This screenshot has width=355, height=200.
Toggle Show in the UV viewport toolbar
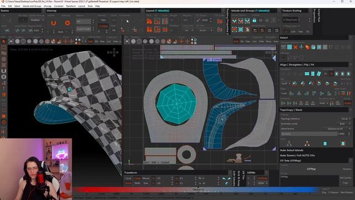(x=268, y=42)
